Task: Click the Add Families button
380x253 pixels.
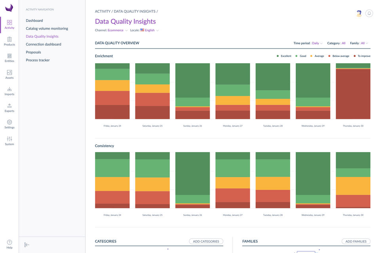Action: (x=356, y=241)
